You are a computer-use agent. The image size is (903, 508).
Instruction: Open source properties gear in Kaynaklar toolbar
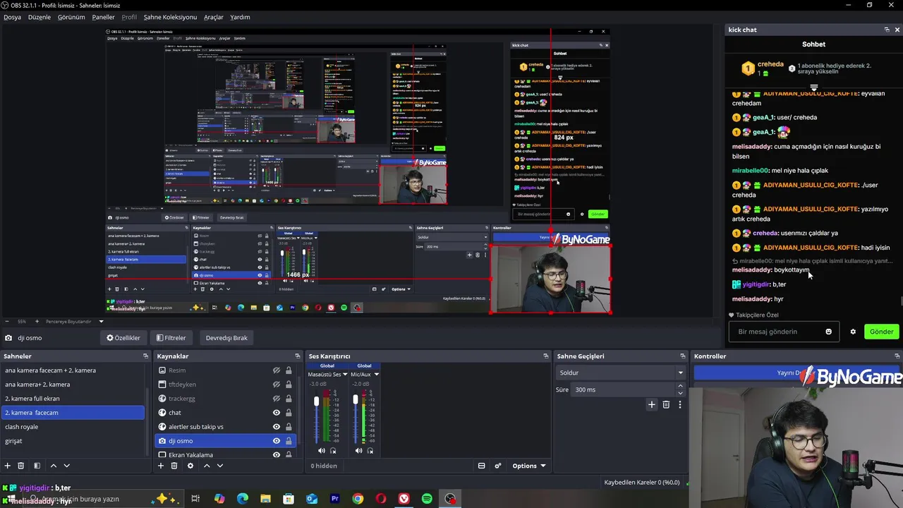point(190,466)
